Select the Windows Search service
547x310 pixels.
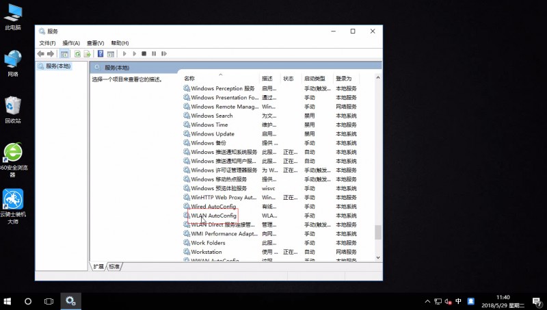pyautogui.click(x=271, y=116)
